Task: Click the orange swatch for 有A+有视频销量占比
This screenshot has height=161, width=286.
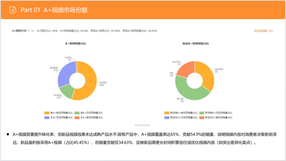Action: click(x=47, y=113)
